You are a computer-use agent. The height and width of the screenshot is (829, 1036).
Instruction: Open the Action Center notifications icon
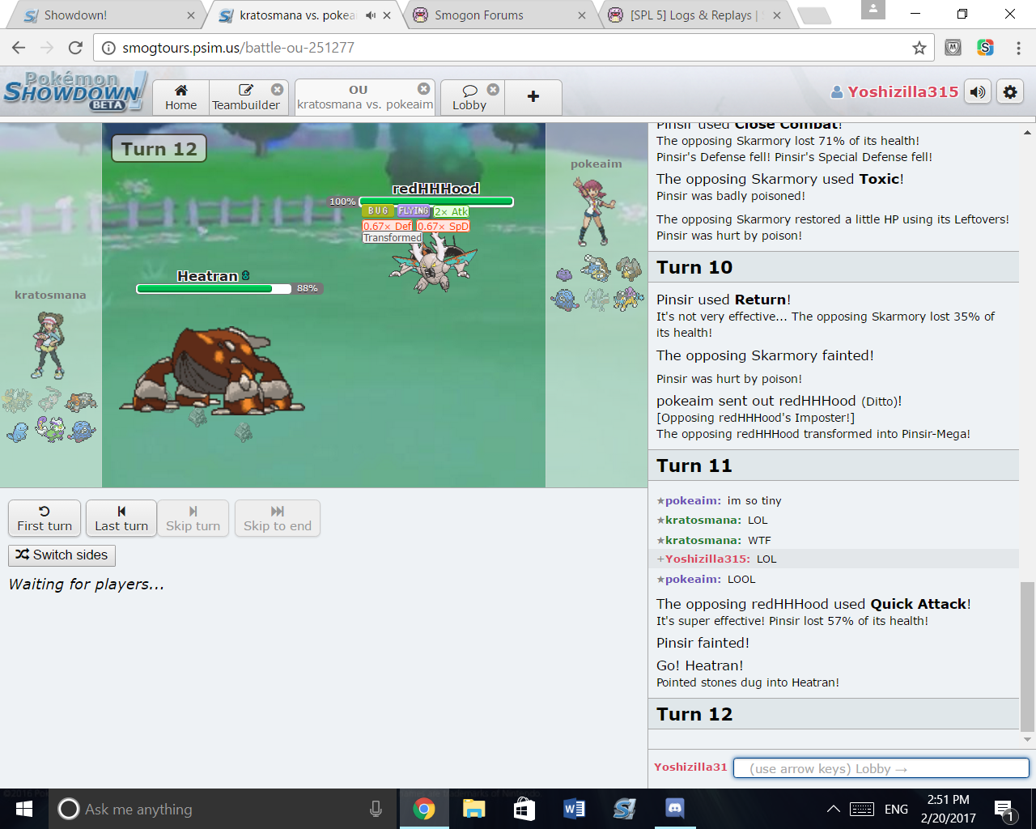pos(1004,809)
